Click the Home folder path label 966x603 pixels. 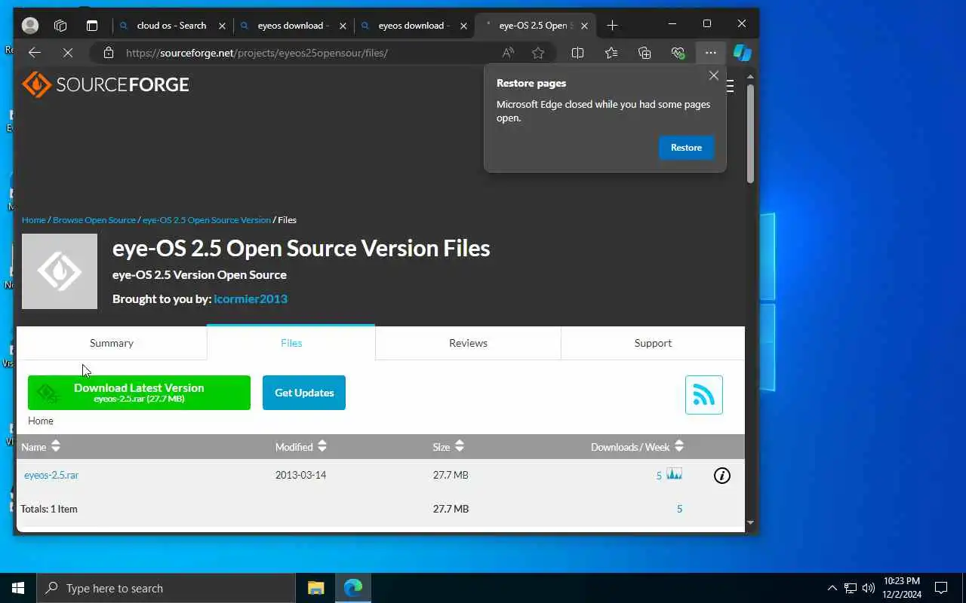tap(41, 421)
